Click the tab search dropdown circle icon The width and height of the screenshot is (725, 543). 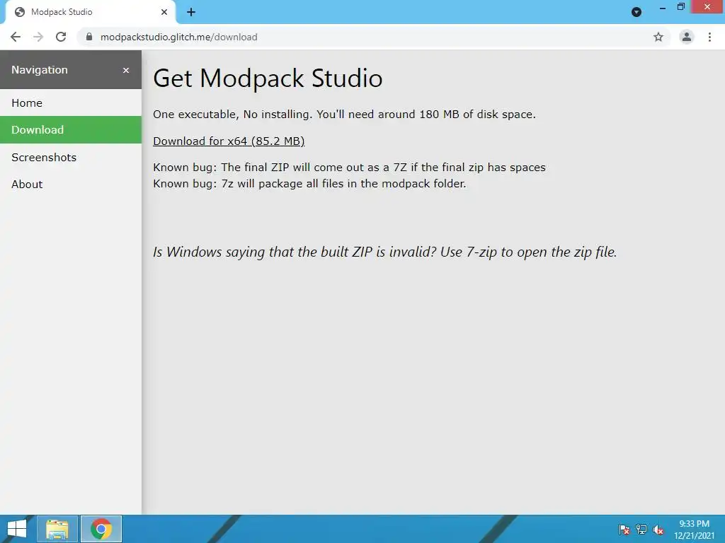[x=636, y=12]
